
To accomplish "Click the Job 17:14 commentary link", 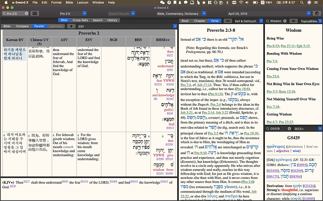I will [204, 85].
